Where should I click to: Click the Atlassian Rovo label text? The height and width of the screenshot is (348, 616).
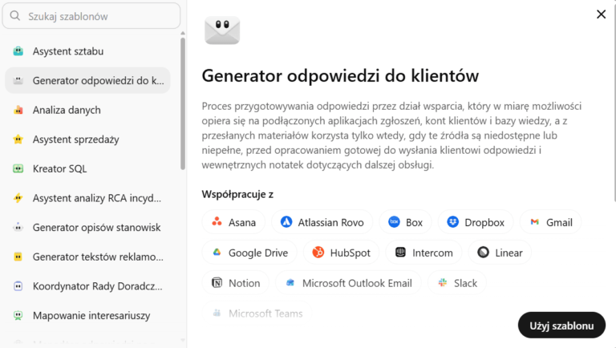coord(330,222)
